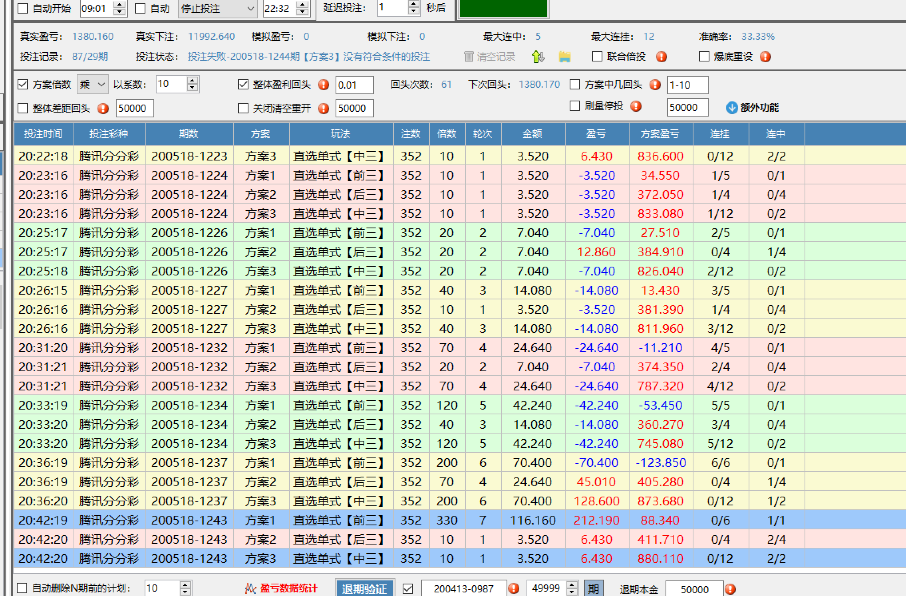Open the info hint beside 退期本金 field
906x596 pixels.
coord(730,589)
